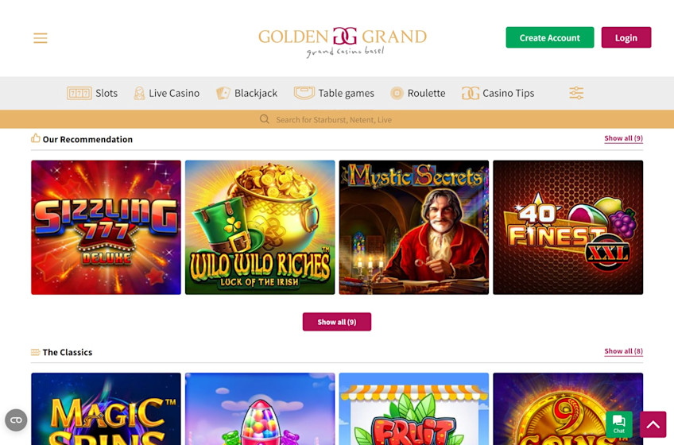Open the Sizzling 777 Deluxe game
674x445 pixels.
click(107, 227)
